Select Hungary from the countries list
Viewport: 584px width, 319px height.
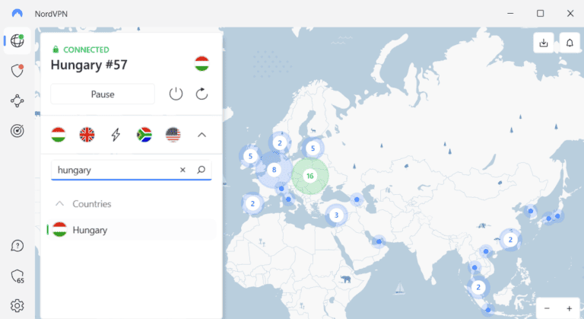point(90,230)
